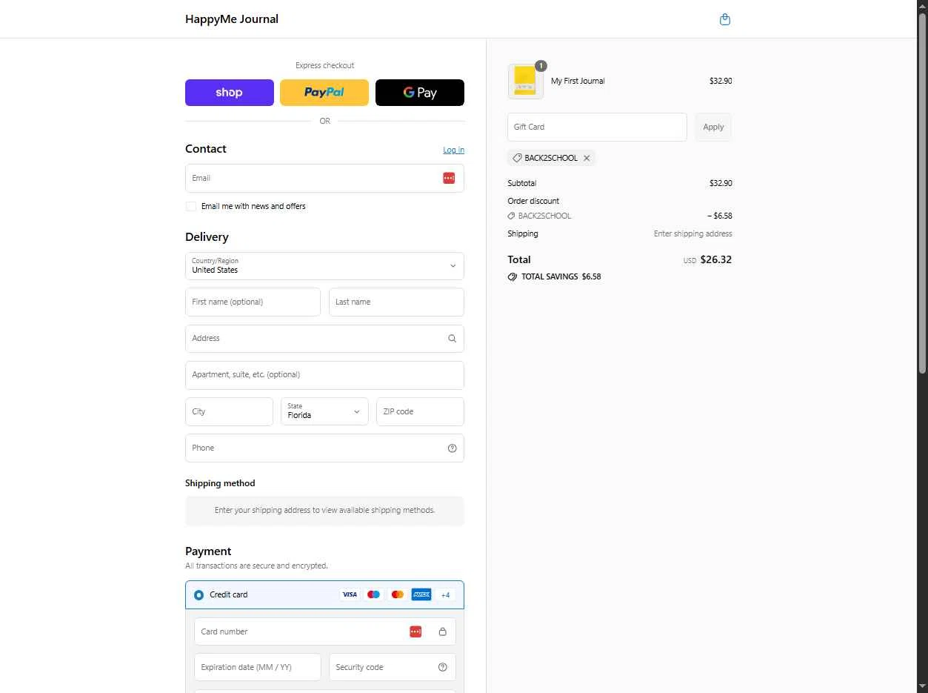This screenshot has height=693, width=928.
Task: Click the My First Journal product thumbnail
Action: [x=525, y=81]
